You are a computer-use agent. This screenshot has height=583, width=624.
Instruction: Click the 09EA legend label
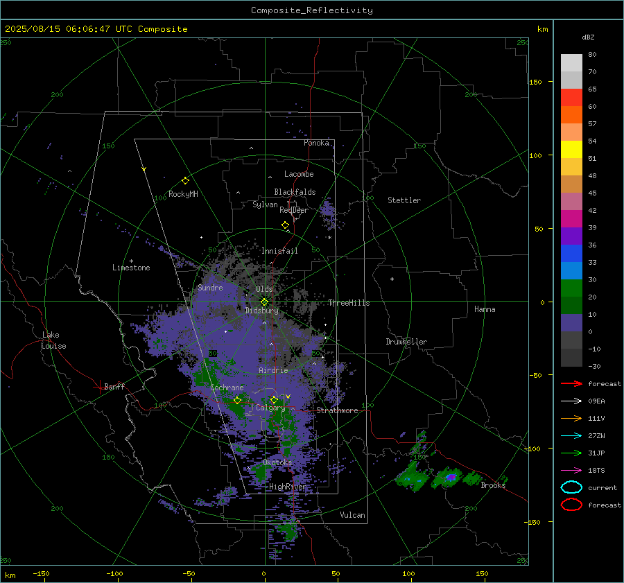596,401
